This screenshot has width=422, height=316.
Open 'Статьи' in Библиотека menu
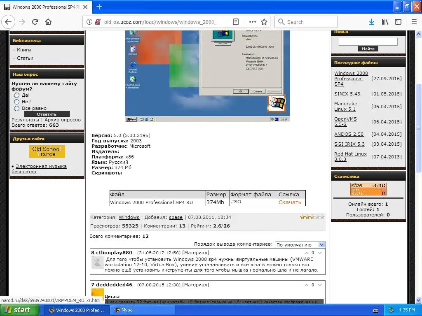click(x=25, y=58)
